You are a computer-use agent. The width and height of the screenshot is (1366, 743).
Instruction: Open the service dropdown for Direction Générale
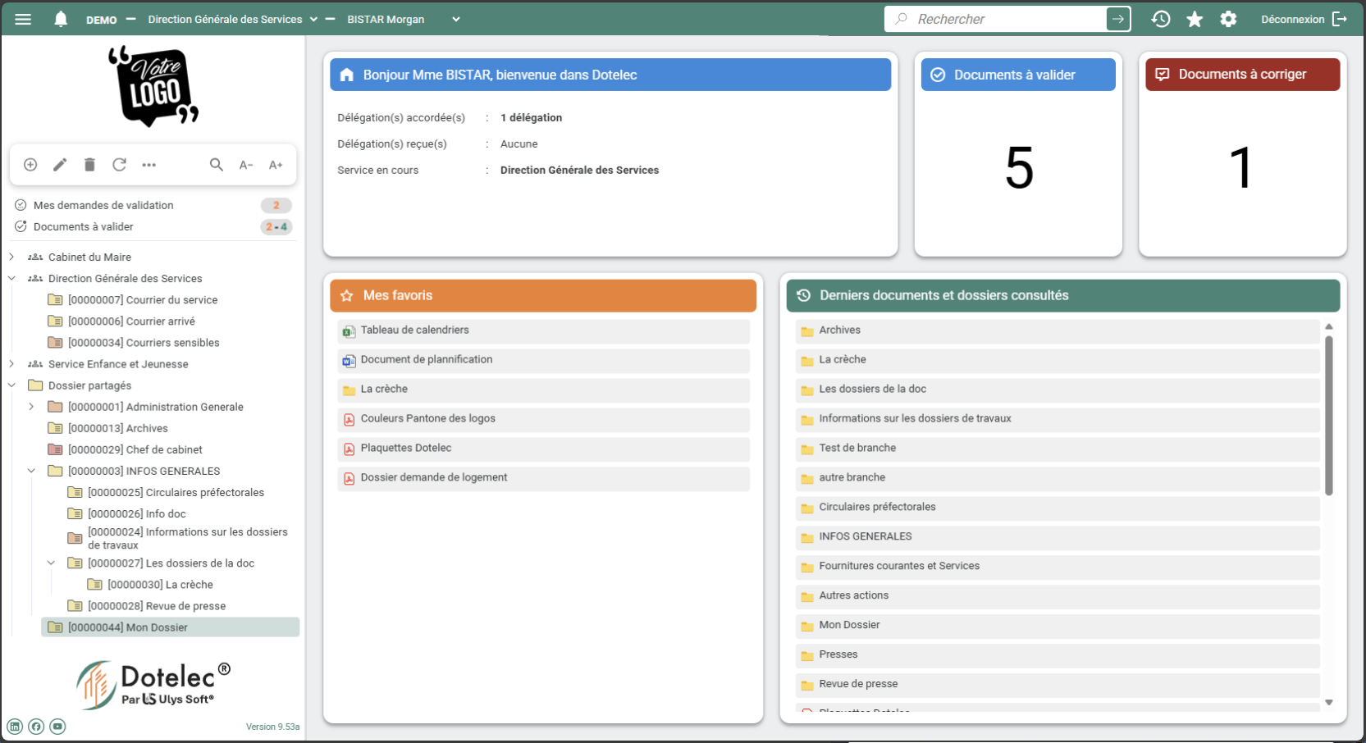click(x=313, y=20)
